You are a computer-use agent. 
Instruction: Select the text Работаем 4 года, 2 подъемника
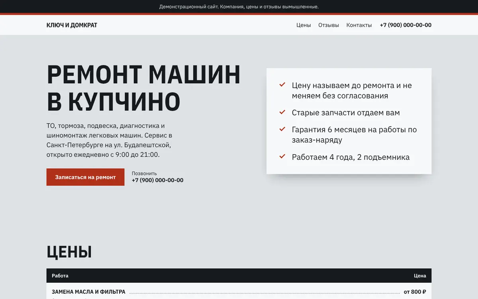click(x=351, y=157)
